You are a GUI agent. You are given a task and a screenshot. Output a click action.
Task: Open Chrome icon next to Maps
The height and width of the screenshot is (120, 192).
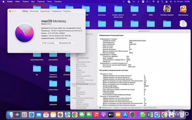coord(75,115)
